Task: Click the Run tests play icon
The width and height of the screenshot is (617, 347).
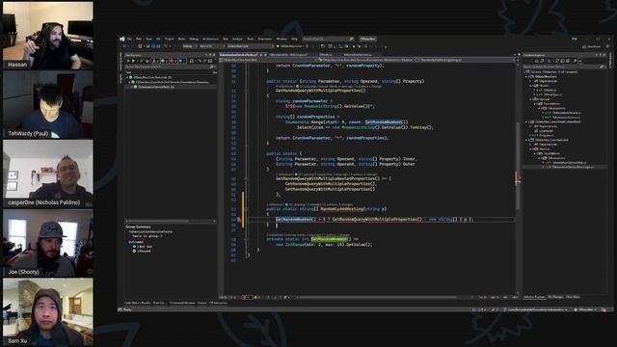Action: (x=133, y=61)
